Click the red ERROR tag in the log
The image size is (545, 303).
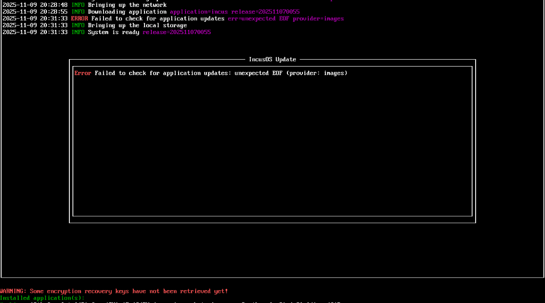tap(79, 19)
